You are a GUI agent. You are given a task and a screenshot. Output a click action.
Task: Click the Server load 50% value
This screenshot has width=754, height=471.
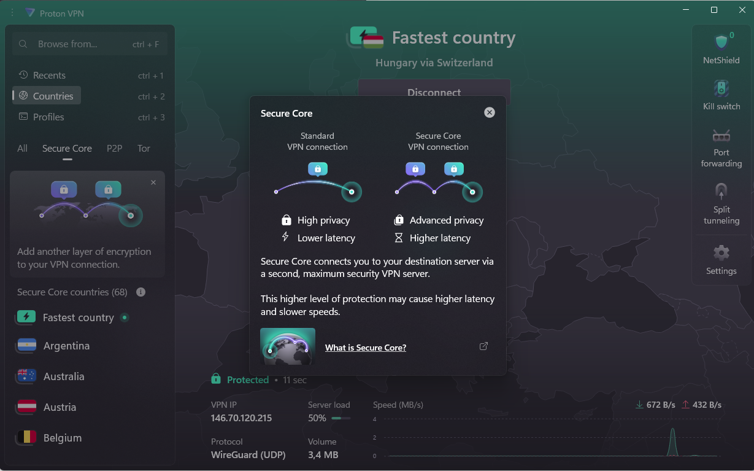click(x=317, y=418)
